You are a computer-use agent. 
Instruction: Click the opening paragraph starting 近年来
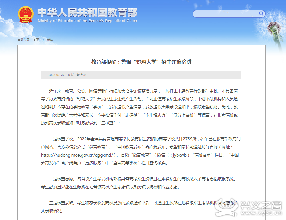pos(139,107)
